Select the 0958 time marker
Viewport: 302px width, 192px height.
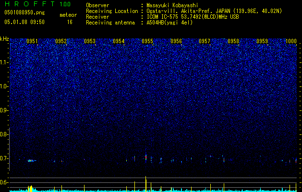click(x=233, y=41)
